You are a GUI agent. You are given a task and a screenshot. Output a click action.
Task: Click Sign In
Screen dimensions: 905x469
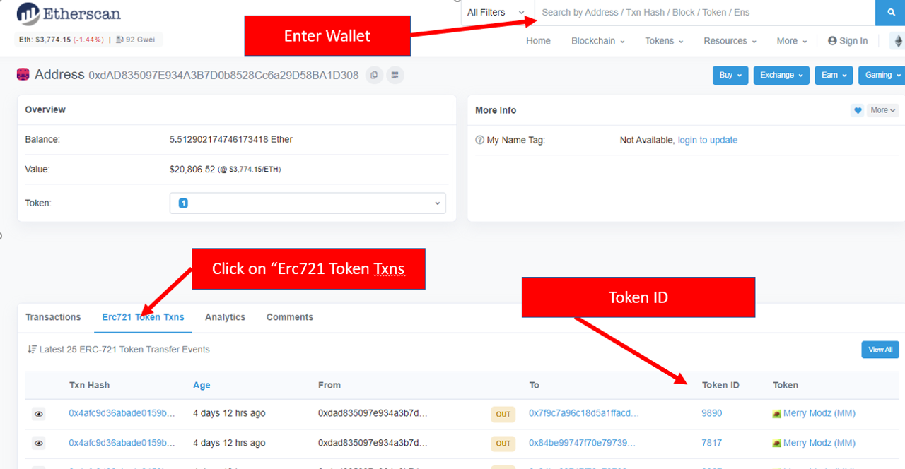pyautogui.click(x=848, y=41)
